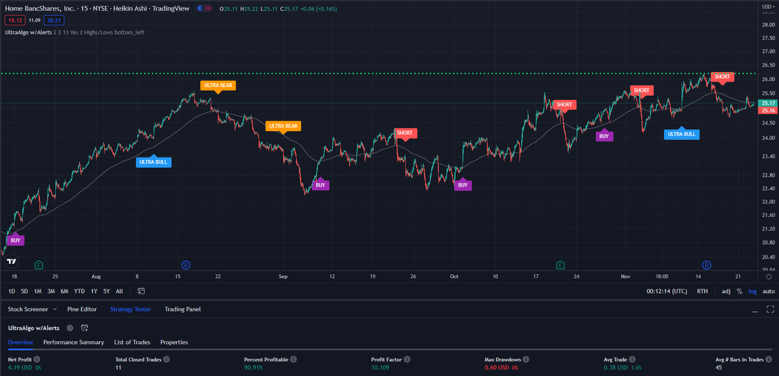779x376 pixels.
Task: Expand Stock Screener dropdown arrow
Action: [x=55, y=310]
